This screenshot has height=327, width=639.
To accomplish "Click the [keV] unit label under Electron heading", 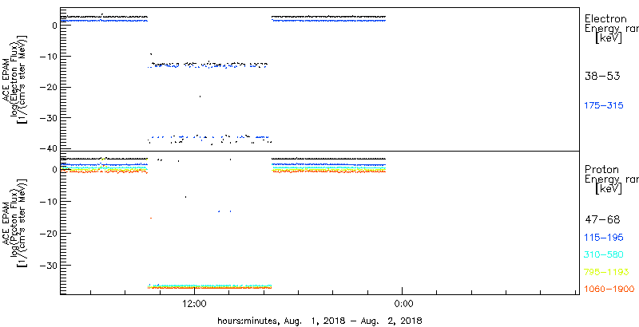I will (609, 39).
